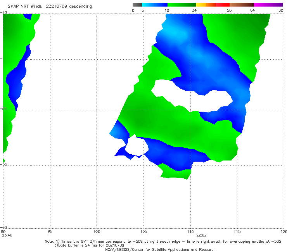Image resolution: width=287 pixels, height=252 pixels.
Task: Click the note 'Data buffer is 24 hrs'
Action: 78,245
